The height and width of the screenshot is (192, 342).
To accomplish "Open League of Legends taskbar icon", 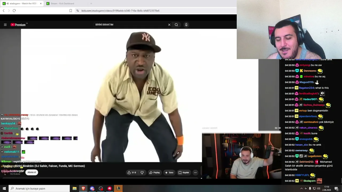I will (118, 189).
